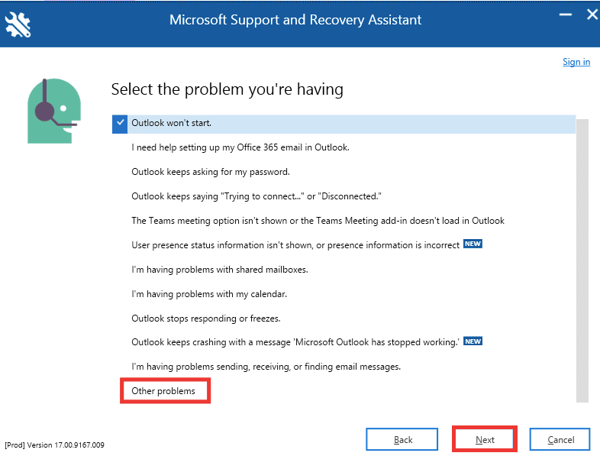
Task: Uncheck the blue Outlook won't start checkmark
Action: 120,124
